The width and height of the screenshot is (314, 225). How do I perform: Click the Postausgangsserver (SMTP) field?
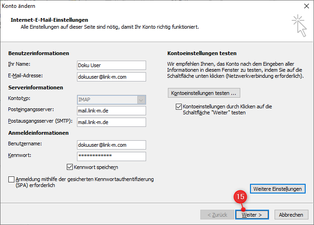(111, 122)
